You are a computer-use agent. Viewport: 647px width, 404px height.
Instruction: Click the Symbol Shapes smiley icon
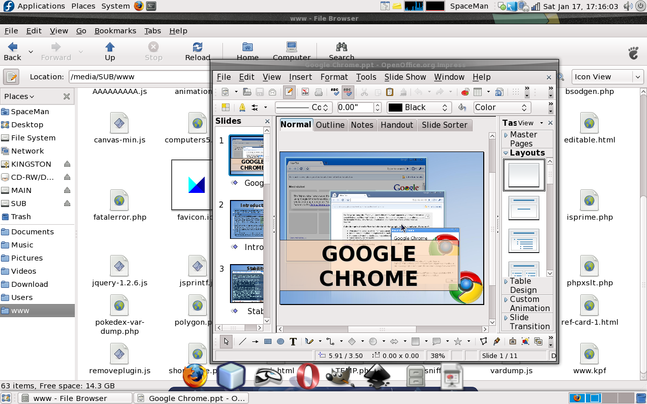coord(373,341)
